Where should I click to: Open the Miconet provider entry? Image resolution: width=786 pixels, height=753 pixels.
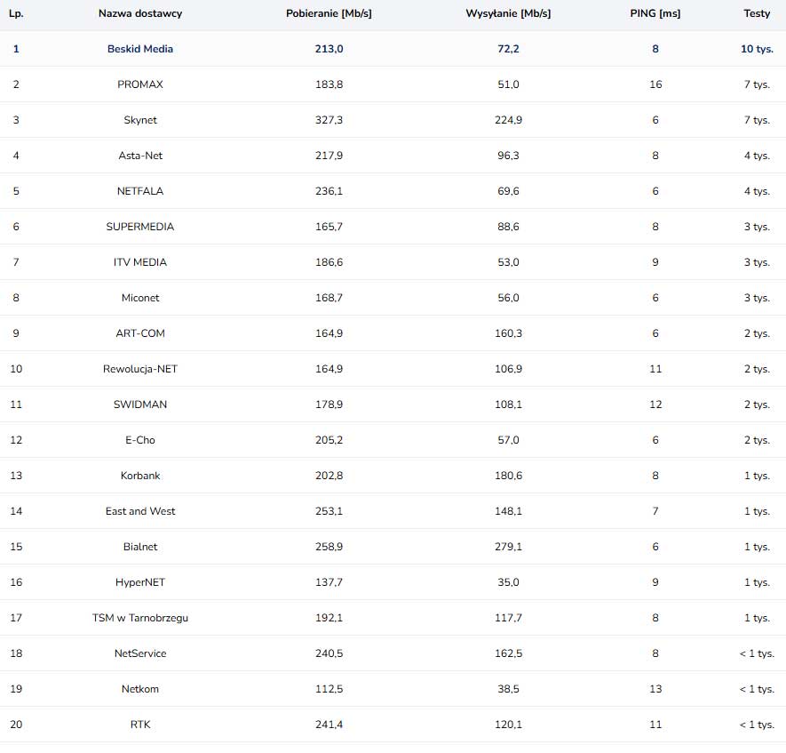[140, 298]
